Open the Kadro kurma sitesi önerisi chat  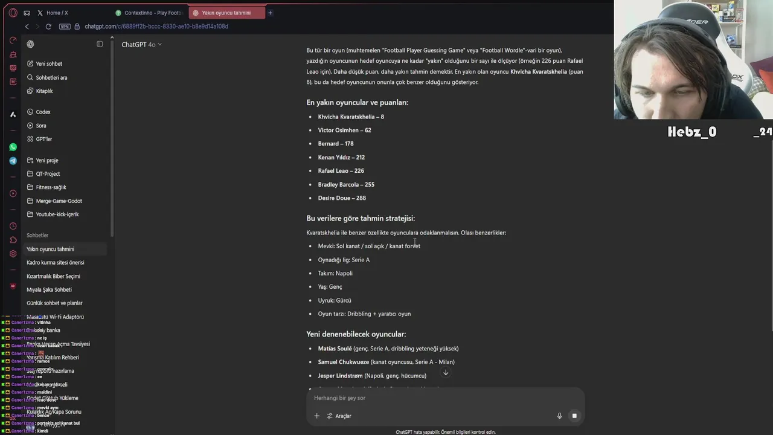click(x=56, y=263)
